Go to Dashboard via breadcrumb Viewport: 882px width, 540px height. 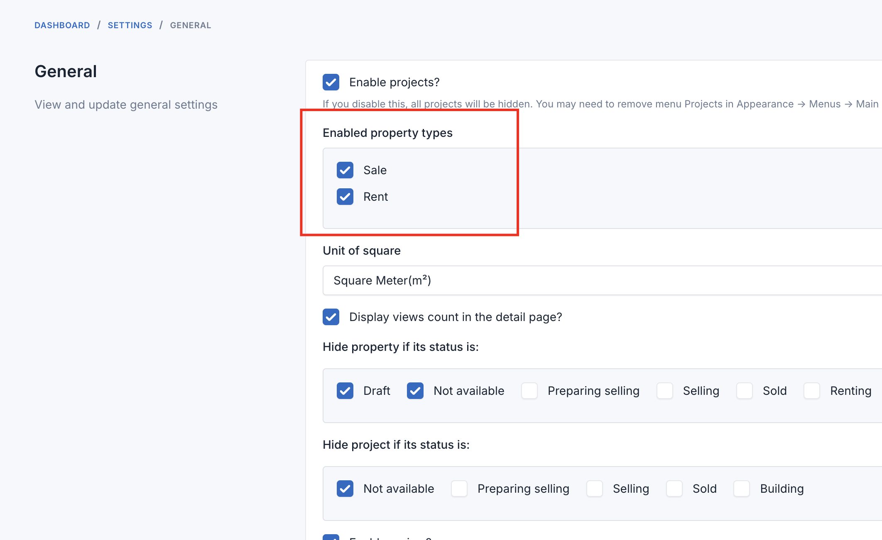[x=62, y=25]
